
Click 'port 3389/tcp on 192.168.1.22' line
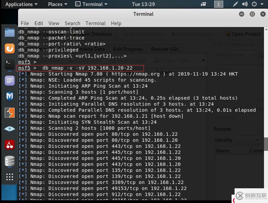pyautogui.click(x=101, y=182)
